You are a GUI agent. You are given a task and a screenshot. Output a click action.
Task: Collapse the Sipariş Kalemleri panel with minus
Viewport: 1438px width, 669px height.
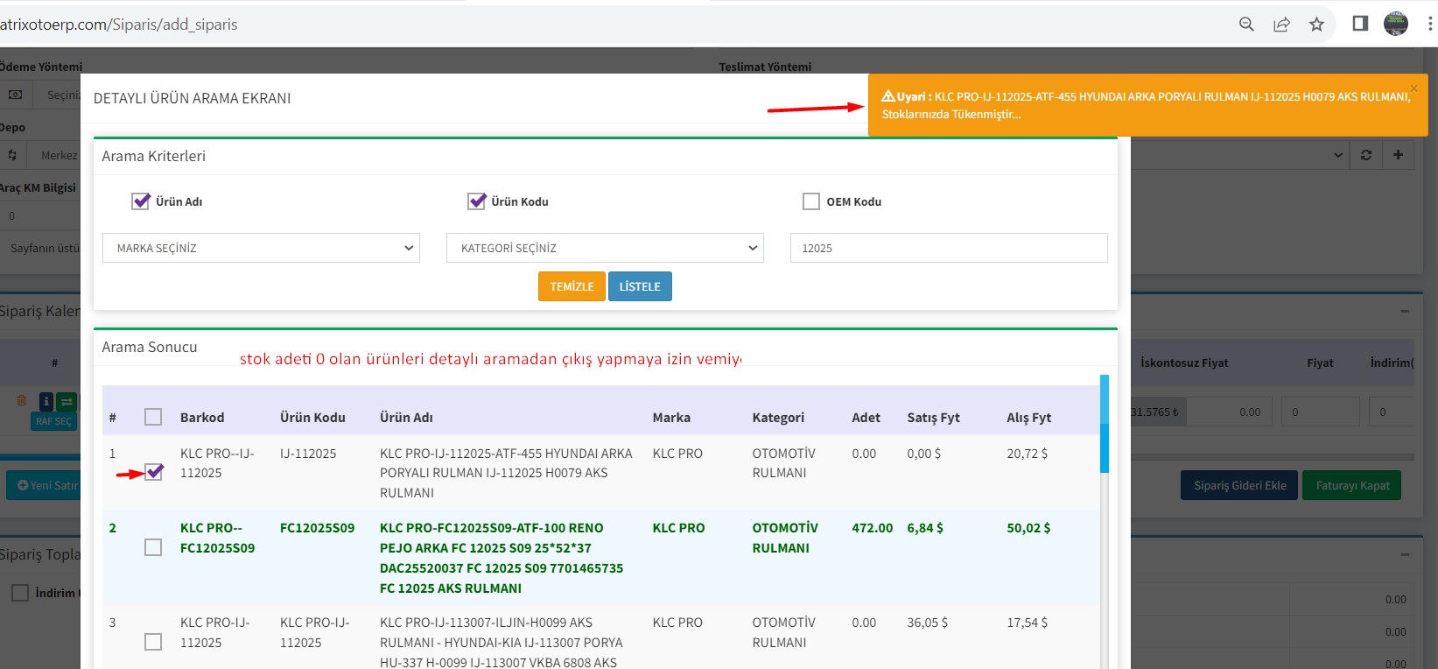(x=1405, y=311)
